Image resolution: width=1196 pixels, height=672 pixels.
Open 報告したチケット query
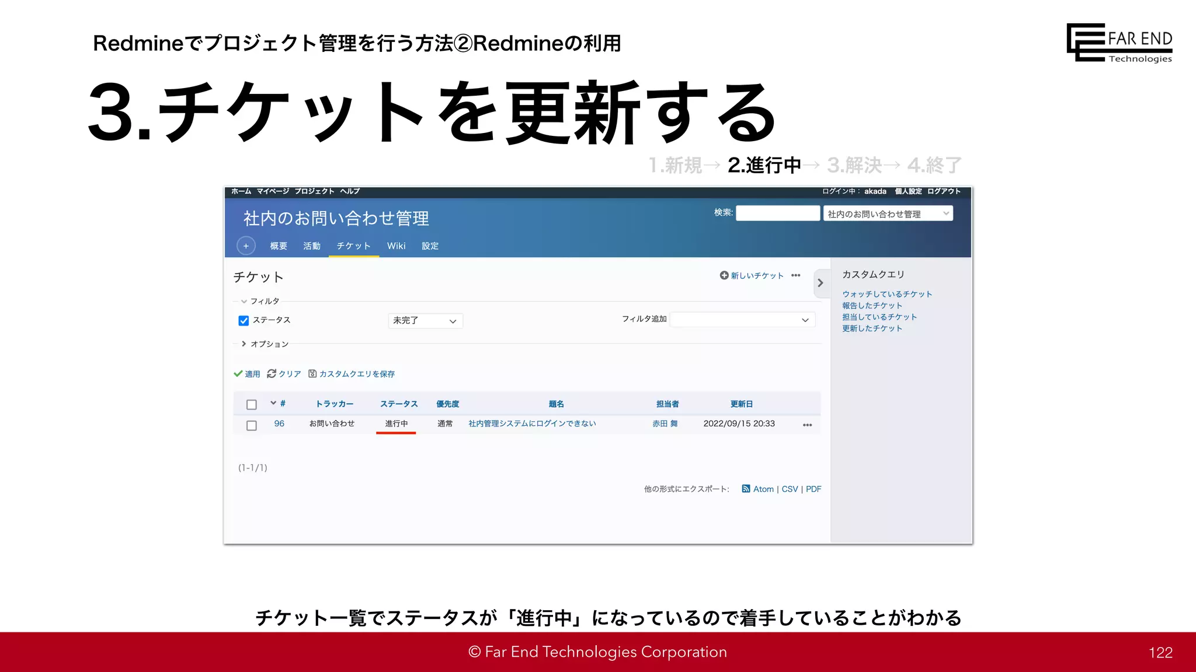pyautogui.click(x=872, y=306)
